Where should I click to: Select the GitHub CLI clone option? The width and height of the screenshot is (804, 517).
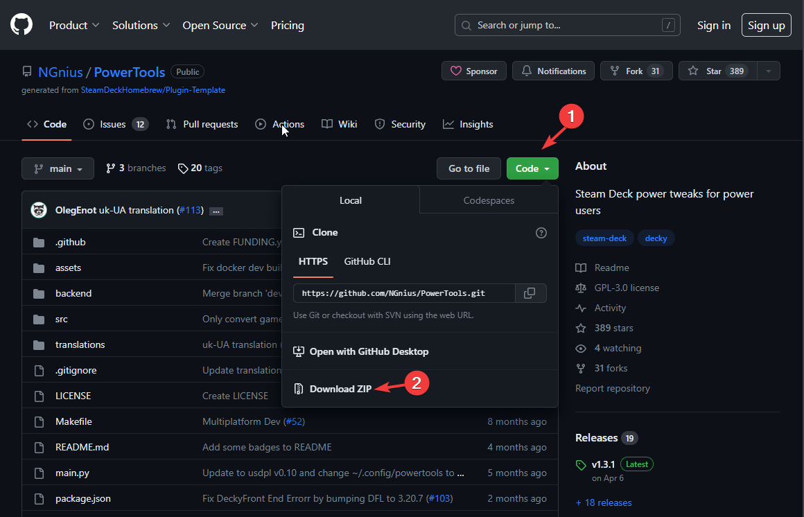click(x=367, y=261)
